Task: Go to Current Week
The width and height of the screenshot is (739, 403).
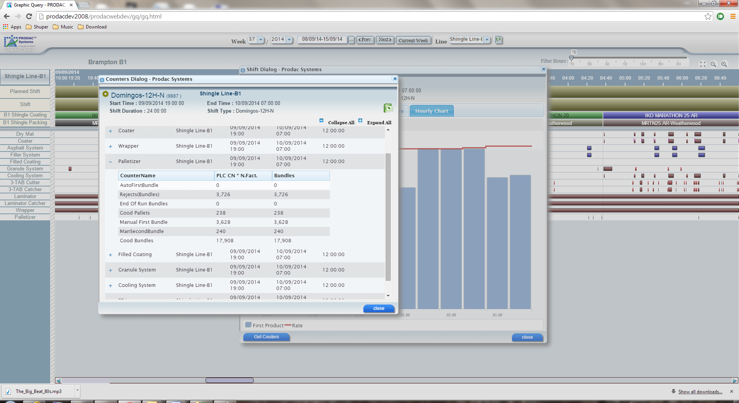Action: tap(413, 40)
